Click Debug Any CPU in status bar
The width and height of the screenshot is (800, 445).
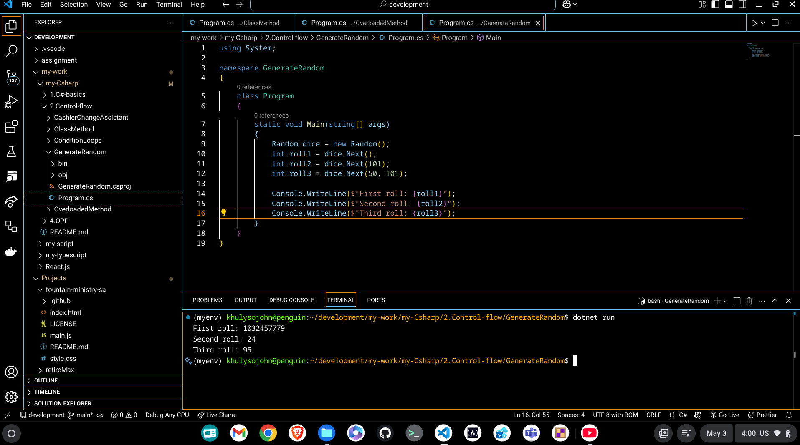point(167,415)
